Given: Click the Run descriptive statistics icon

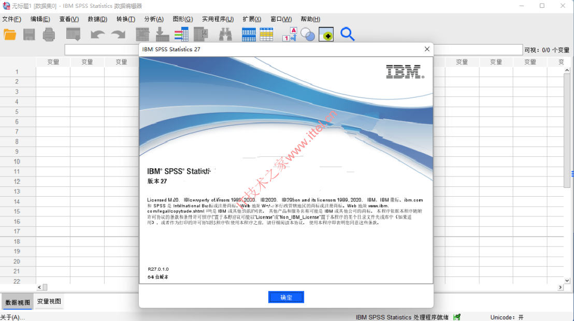Looking at the screenshot, I should click(200, 34).
